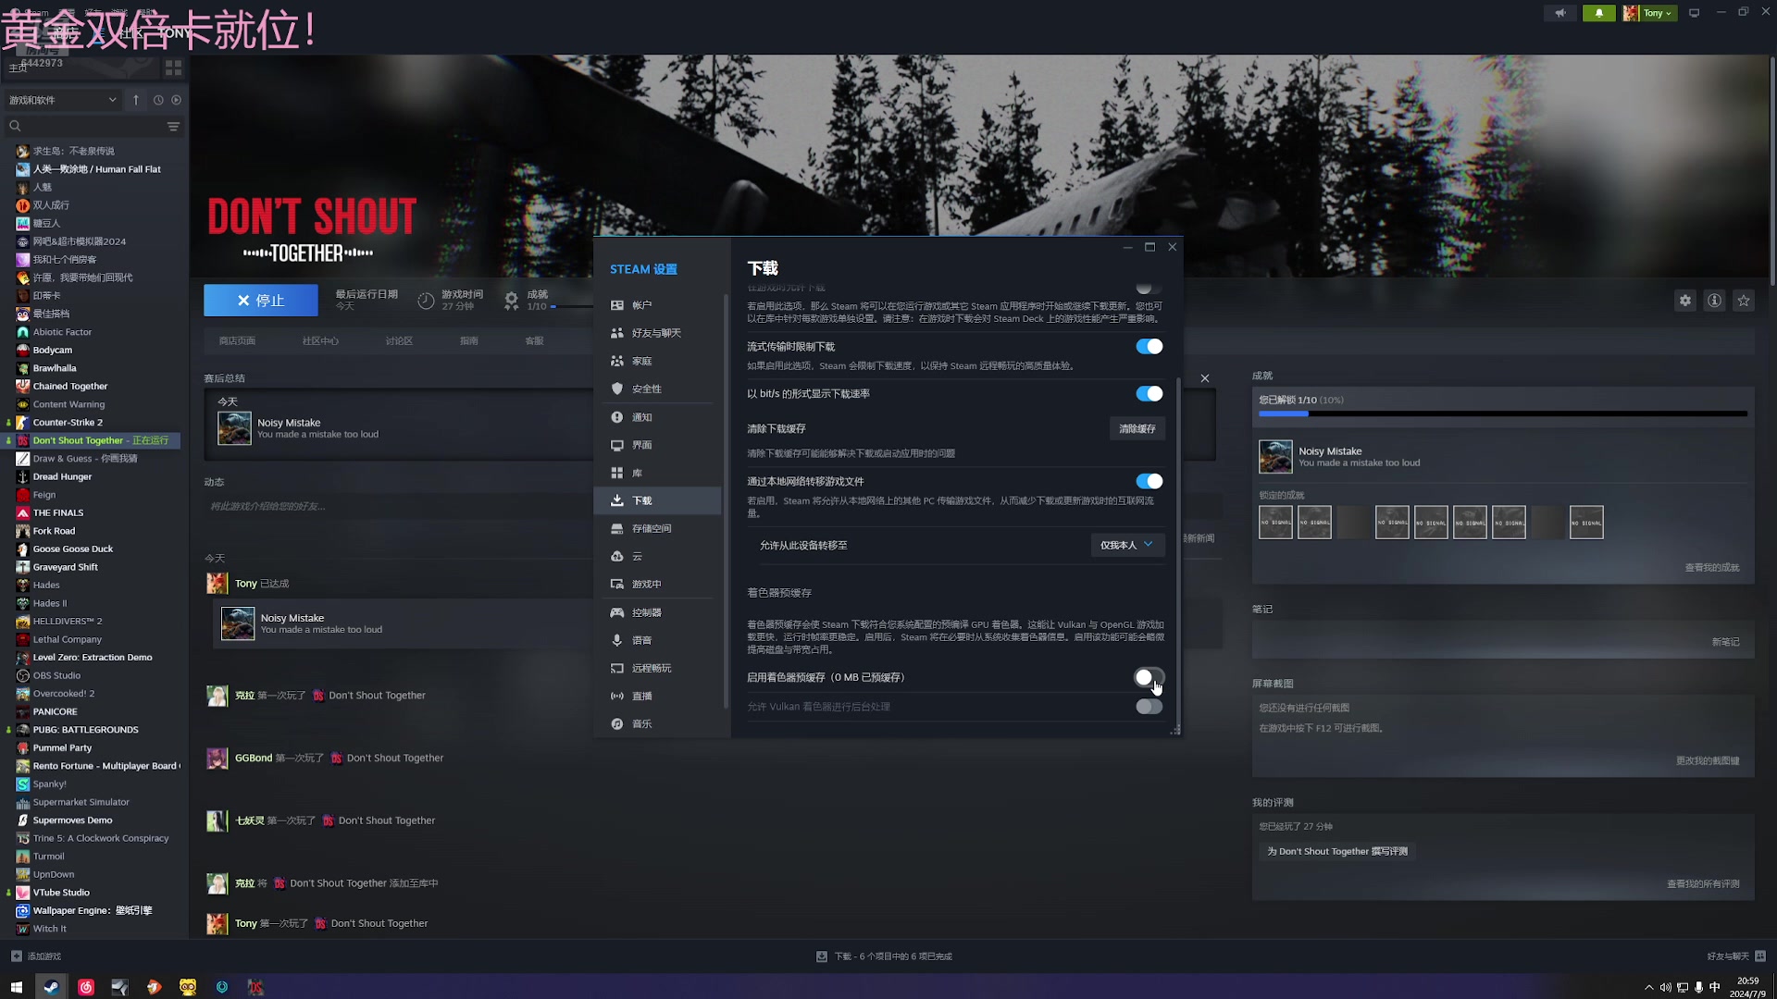The image size is (1777, 999).
Task: Click 更改我的截图键 link
Action: (1708, 760)
